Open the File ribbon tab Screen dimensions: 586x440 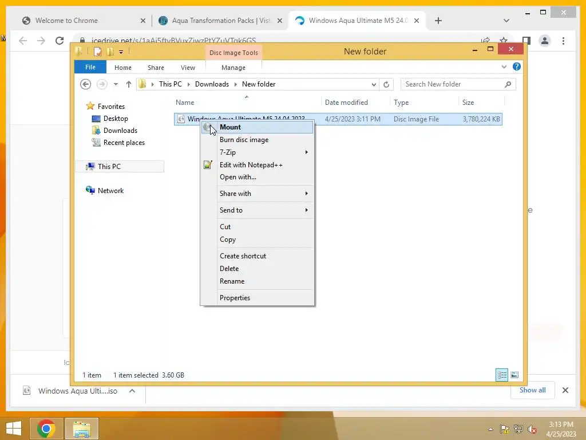[x=90, y=68]
